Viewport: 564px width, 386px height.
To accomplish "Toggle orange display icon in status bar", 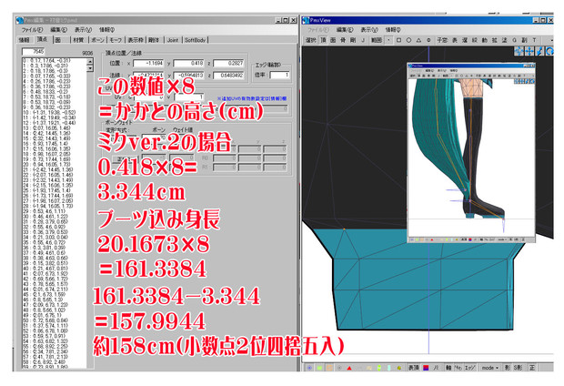I will coord(329,368).
